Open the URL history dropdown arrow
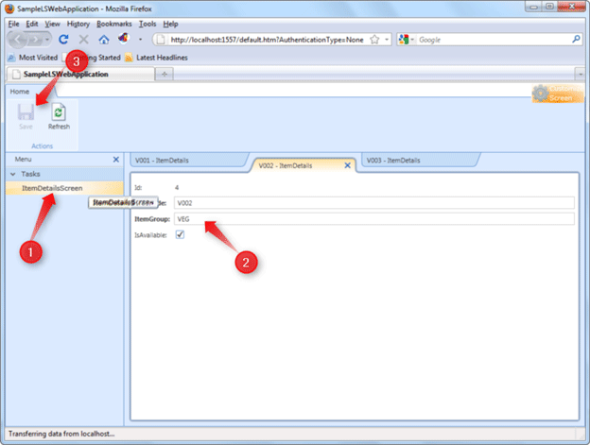 point(387,40)
